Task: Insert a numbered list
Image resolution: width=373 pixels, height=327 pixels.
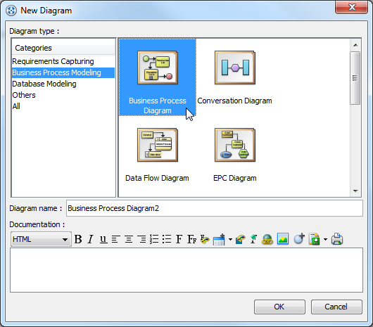Action: click(x=154, y=239)
